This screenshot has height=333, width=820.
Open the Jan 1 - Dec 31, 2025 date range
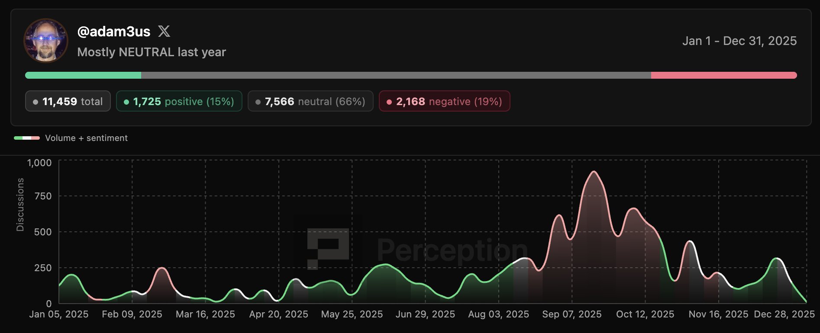tap(739, 41)
